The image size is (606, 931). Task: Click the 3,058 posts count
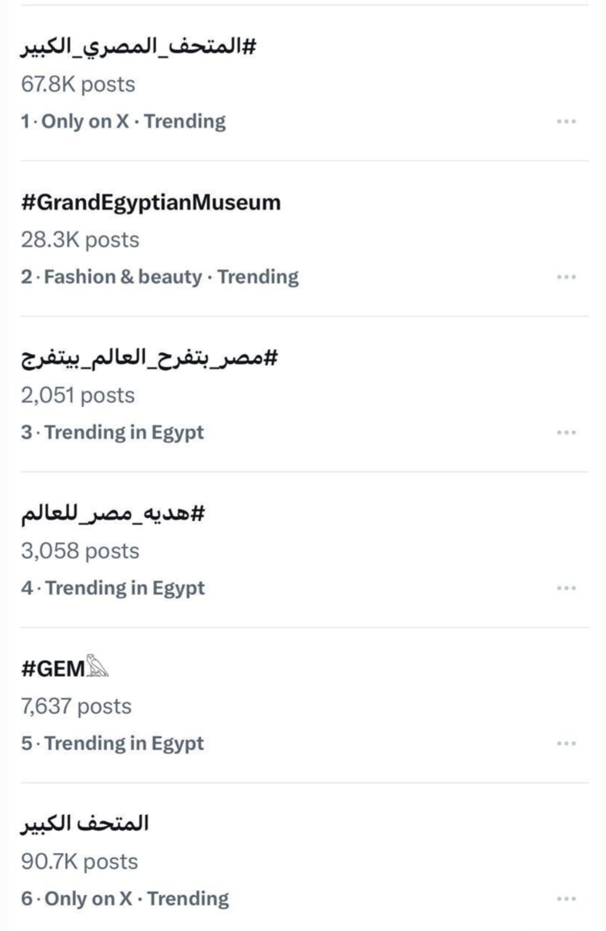tap(80, 550)
